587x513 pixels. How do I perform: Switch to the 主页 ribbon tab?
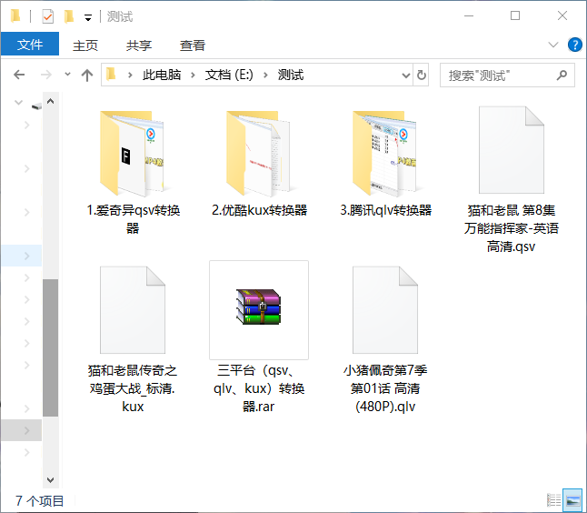(85, 45)
